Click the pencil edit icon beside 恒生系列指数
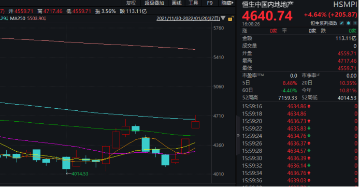The width and height of the screenshot is (359, 187). [x=341, y=23]
